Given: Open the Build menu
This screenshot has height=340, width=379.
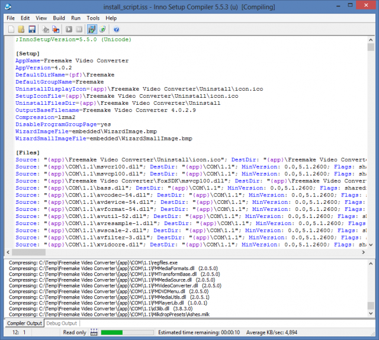Looking at the screenshot, I should [59, 18].
